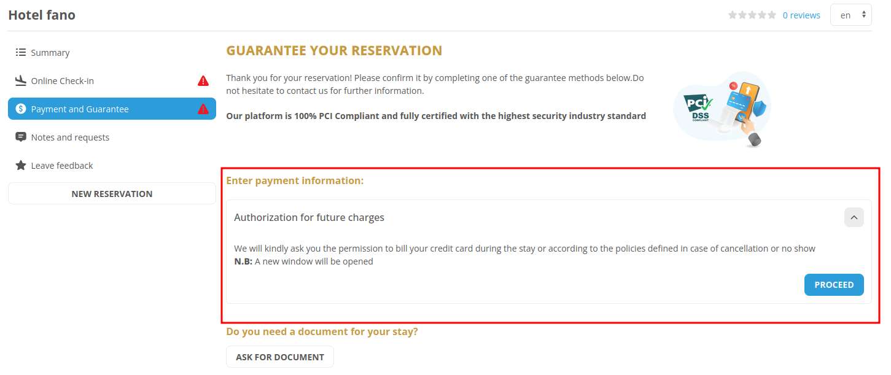Image resolution: width=891 pixels, height=375 pixels.
Task: Click the Leave feedback star icon
Action: coord(21,165)
